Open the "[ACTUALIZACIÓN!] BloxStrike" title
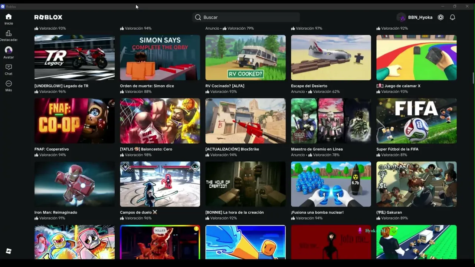The width and height of the screenshot is (475, 267). click(232, 149)
